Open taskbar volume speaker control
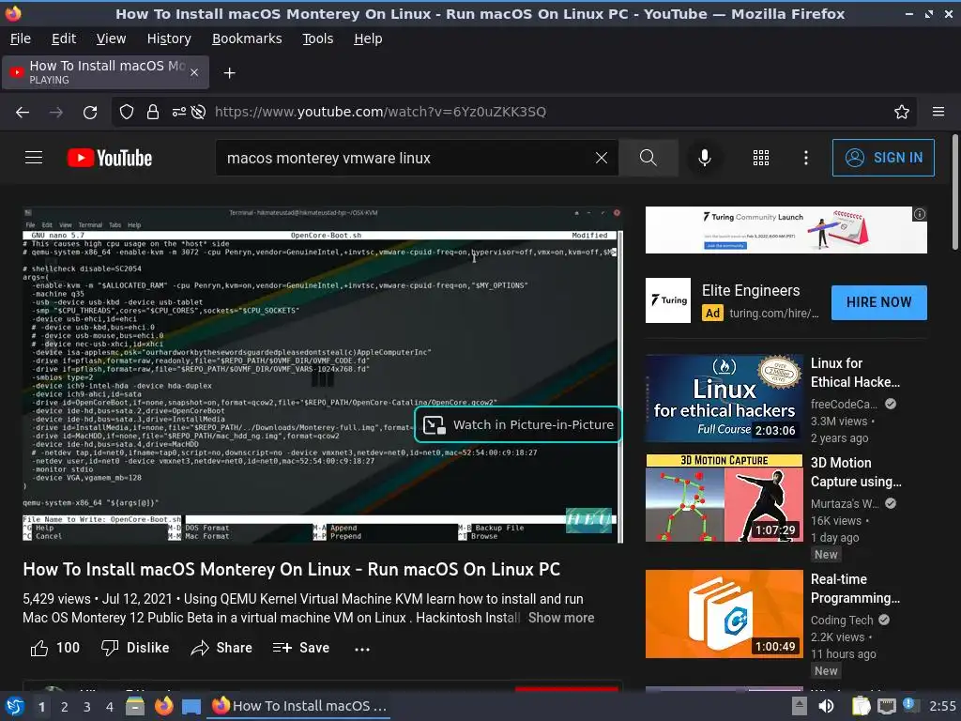 pyautogui.click(x=826, y=706)
